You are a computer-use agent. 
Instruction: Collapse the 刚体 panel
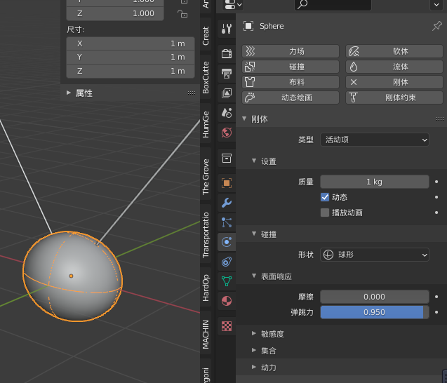click(x=244, y=119)
